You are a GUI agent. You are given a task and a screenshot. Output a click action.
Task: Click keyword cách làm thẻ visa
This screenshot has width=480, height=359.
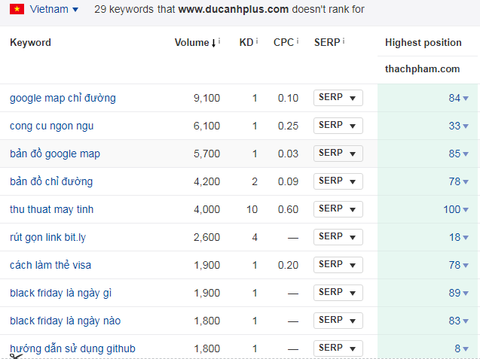click(x=50, y=265)
